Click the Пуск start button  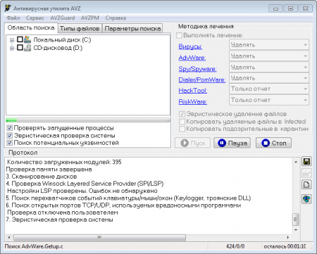pos(193,143)
